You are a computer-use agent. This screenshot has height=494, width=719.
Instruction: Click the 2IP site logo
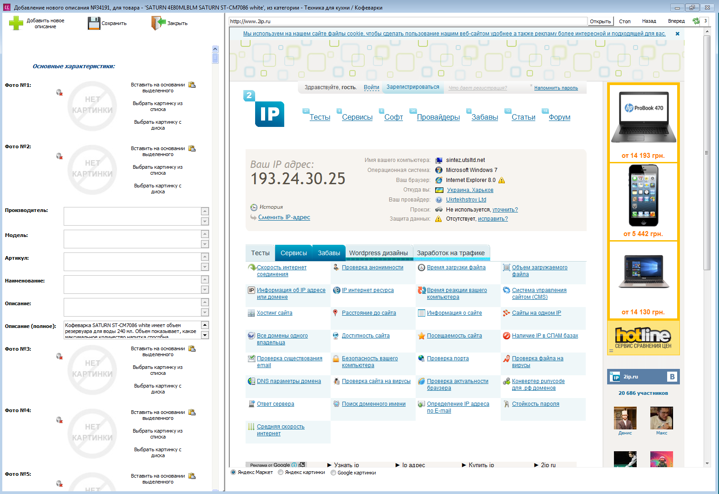(264, 109)
